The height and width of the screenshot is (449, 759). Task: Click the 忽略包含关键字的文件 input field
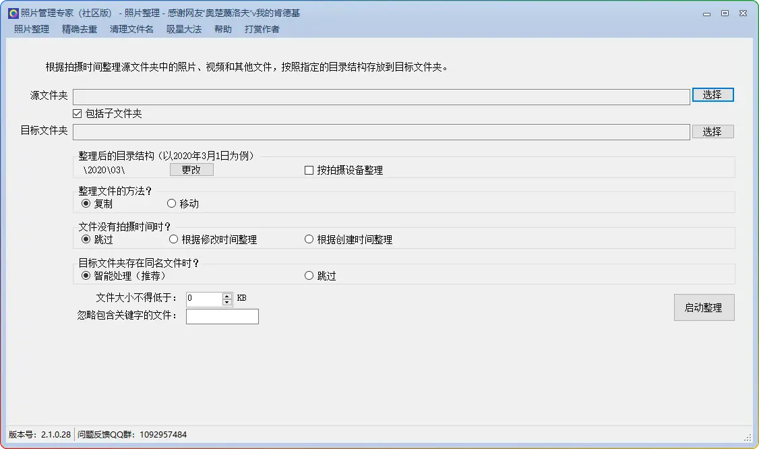(x=222, y=316)
